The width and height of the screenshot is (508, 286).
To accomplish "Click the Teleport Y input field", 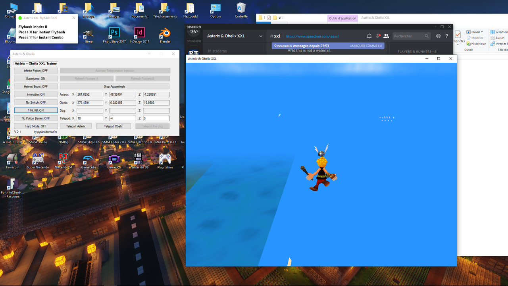I will click(x=123, y=118).
